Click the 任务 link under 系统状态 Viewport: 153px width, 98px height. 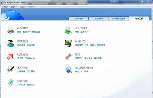(86, 45)
